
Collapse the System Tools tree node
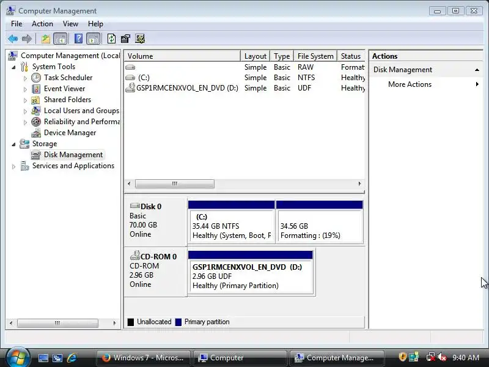(13, 67)
